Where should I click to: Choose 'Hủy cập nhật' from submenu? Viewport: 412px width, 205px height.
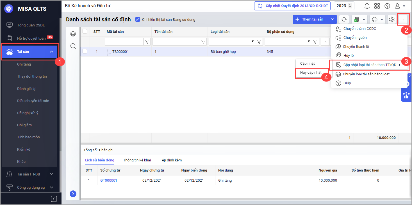tap(311, 73)
